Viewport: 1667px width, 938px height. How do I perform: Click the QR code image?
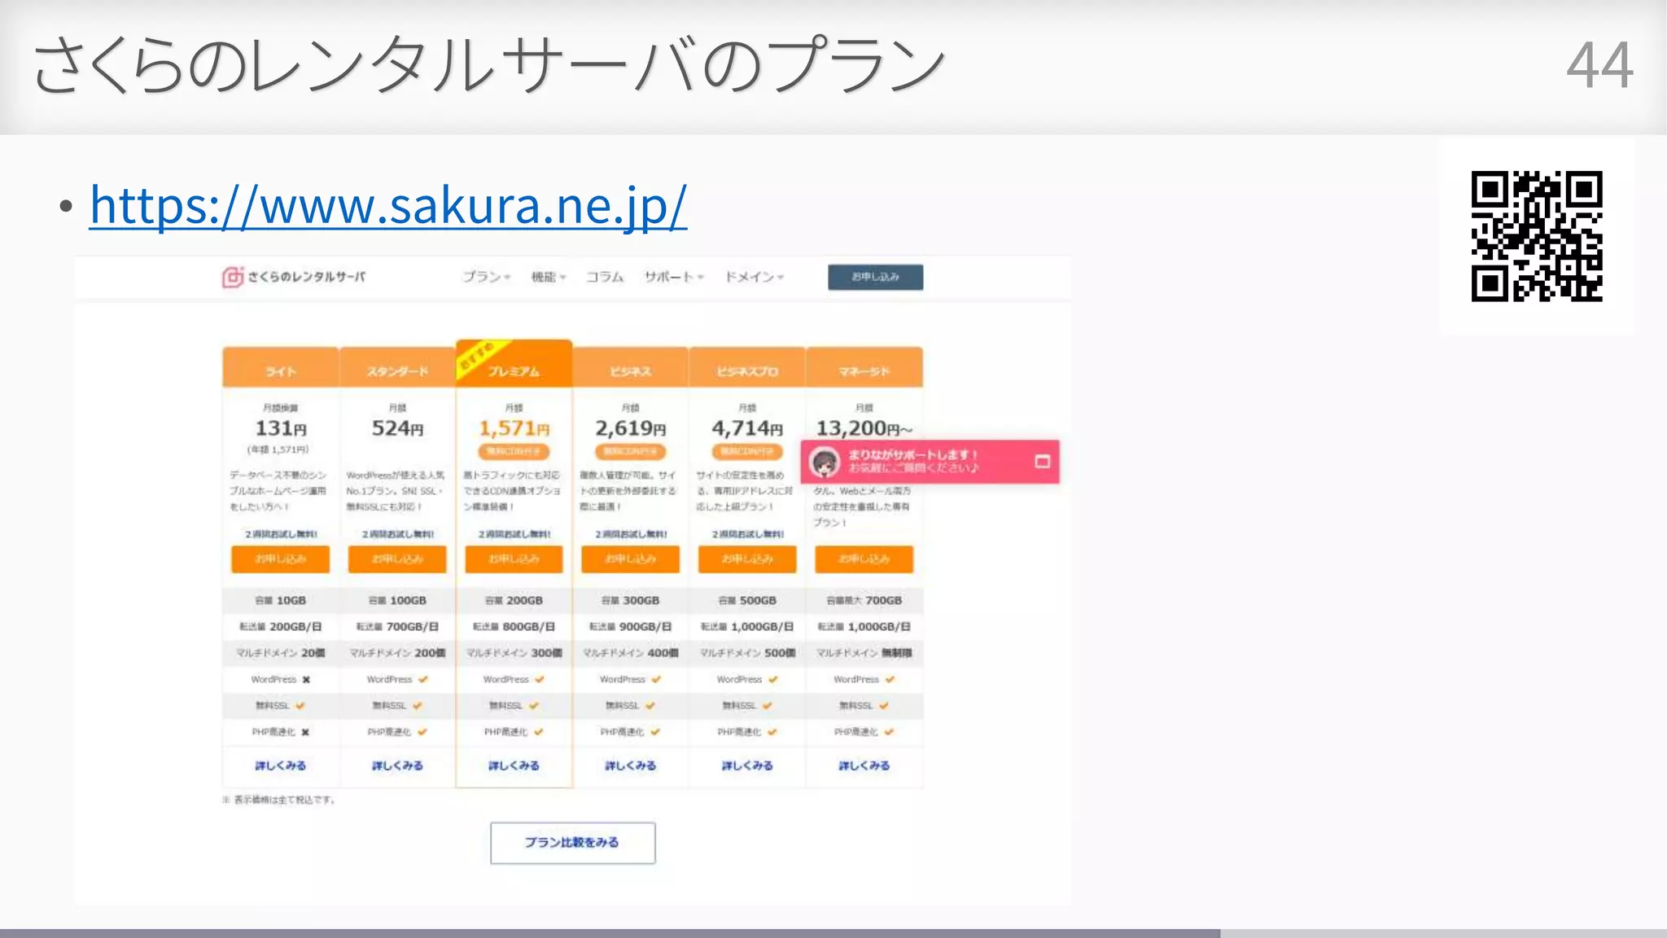pyautogui.click(x=1537, y=236)
